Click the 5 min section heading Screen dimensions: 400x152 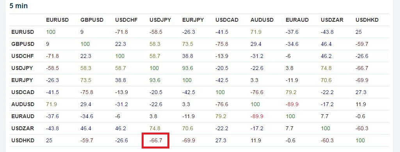[18, 6]
